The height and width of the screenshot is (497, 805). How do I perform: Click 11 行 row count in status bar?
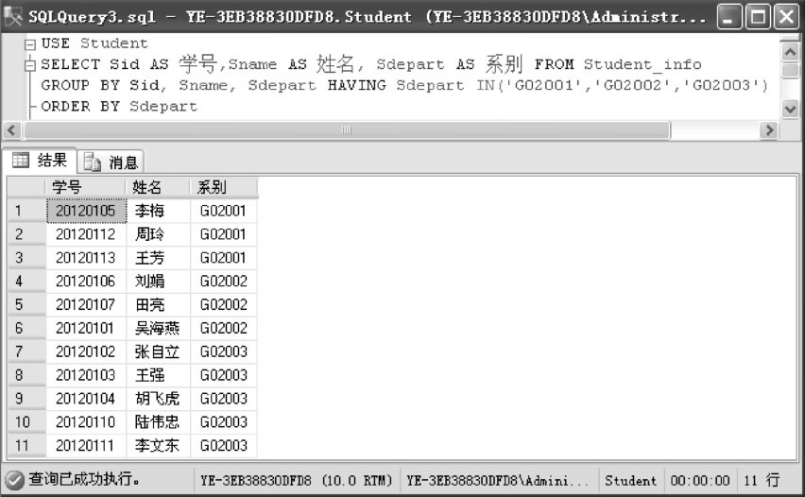coord(762,481)
